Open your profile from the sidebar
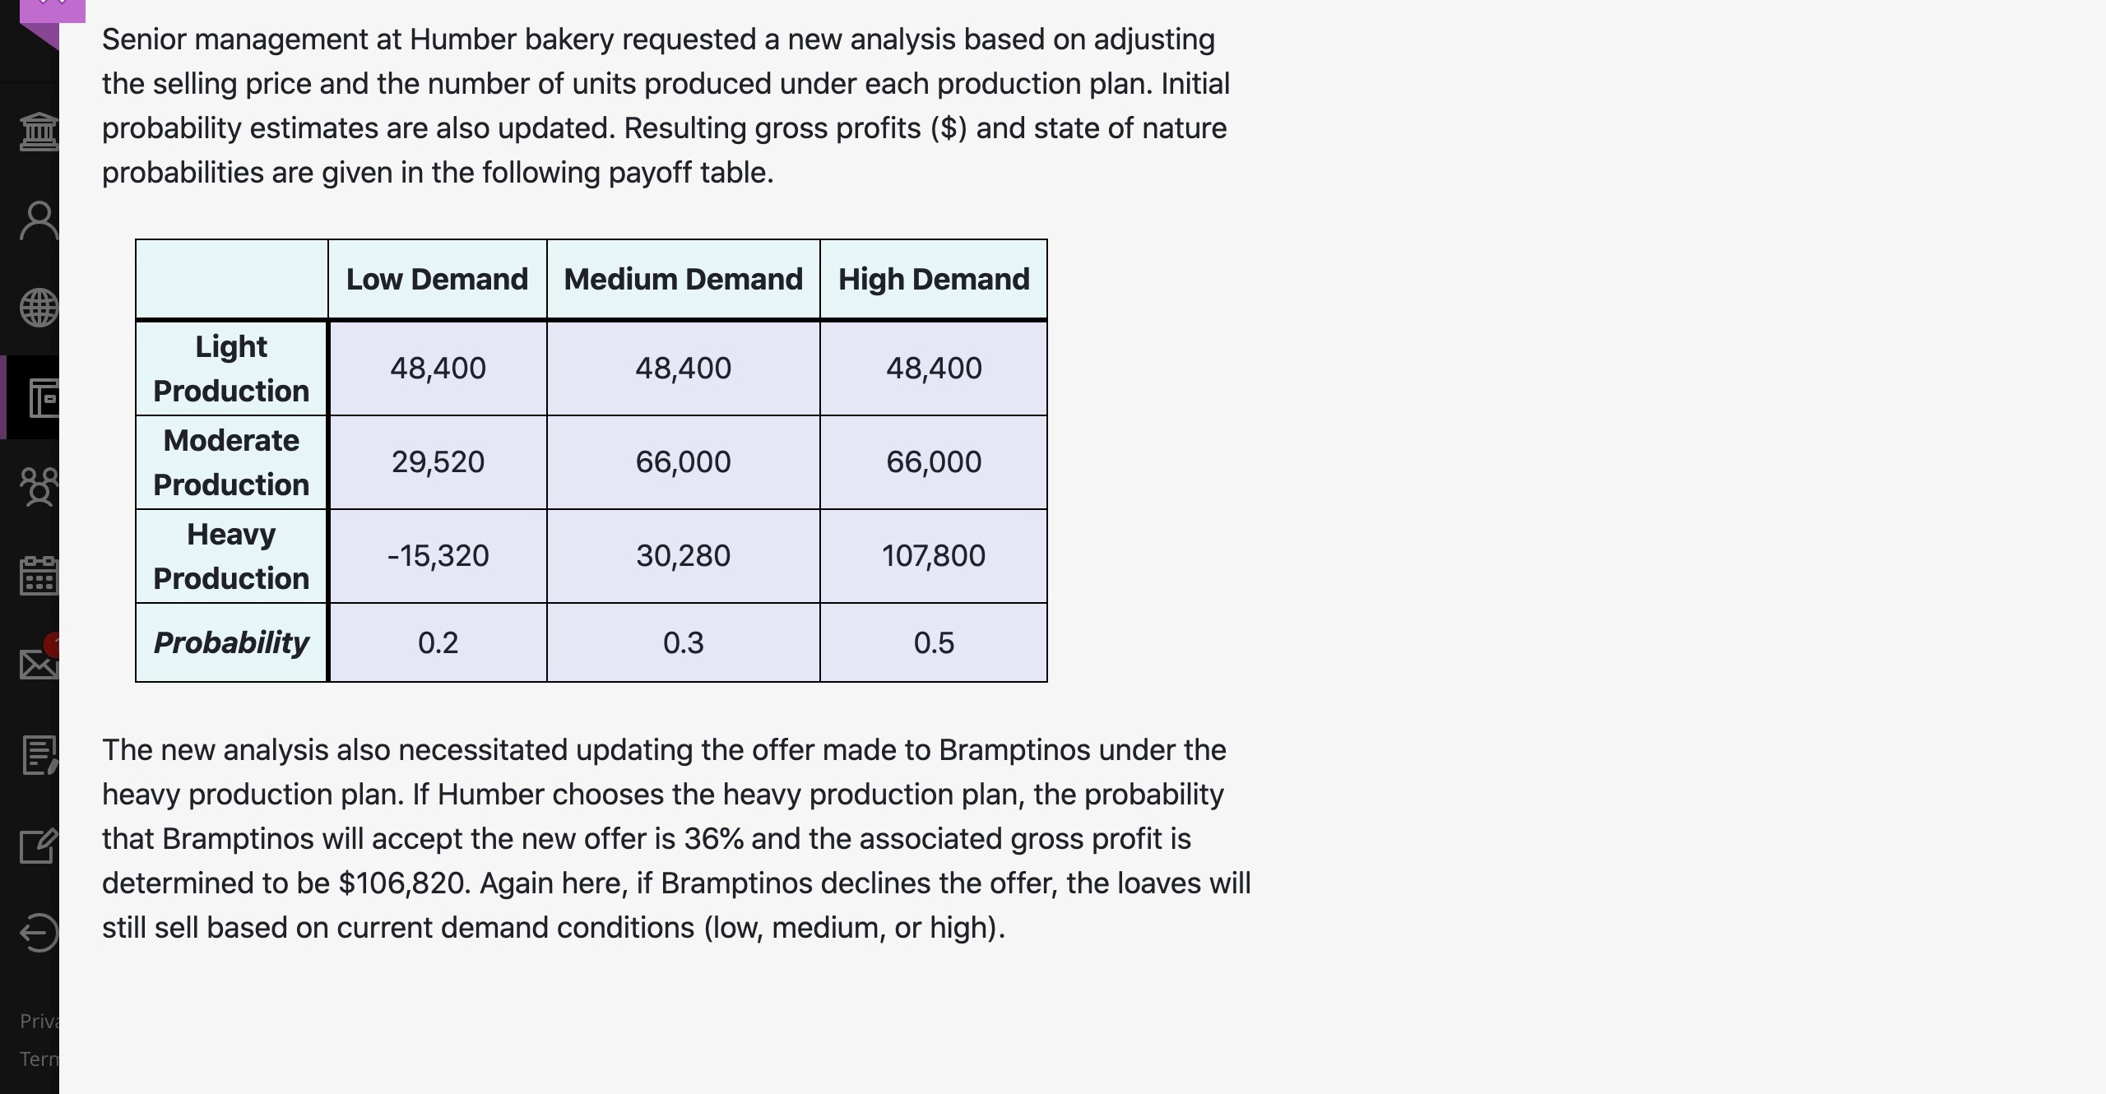 point(39,218)
